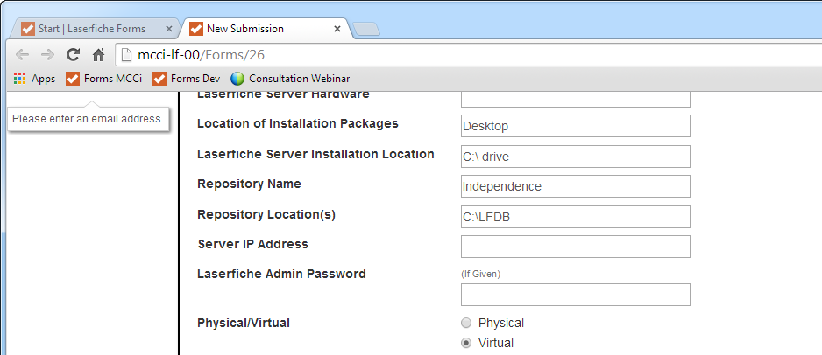The image size is (822, 355).
Task: Close the New Submission tab
Action: (x=337, y=29)
